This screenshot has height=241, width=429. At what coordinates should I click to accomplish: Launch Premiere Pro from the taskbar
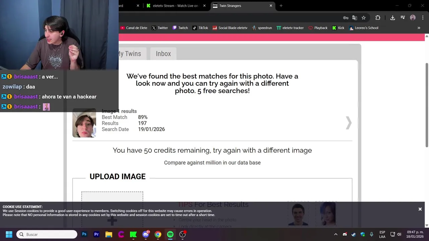pos(97,234)
